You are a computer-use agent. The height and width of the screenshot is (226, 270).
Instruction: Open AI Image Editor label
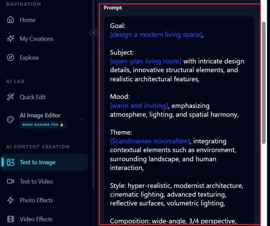(40, 115)
